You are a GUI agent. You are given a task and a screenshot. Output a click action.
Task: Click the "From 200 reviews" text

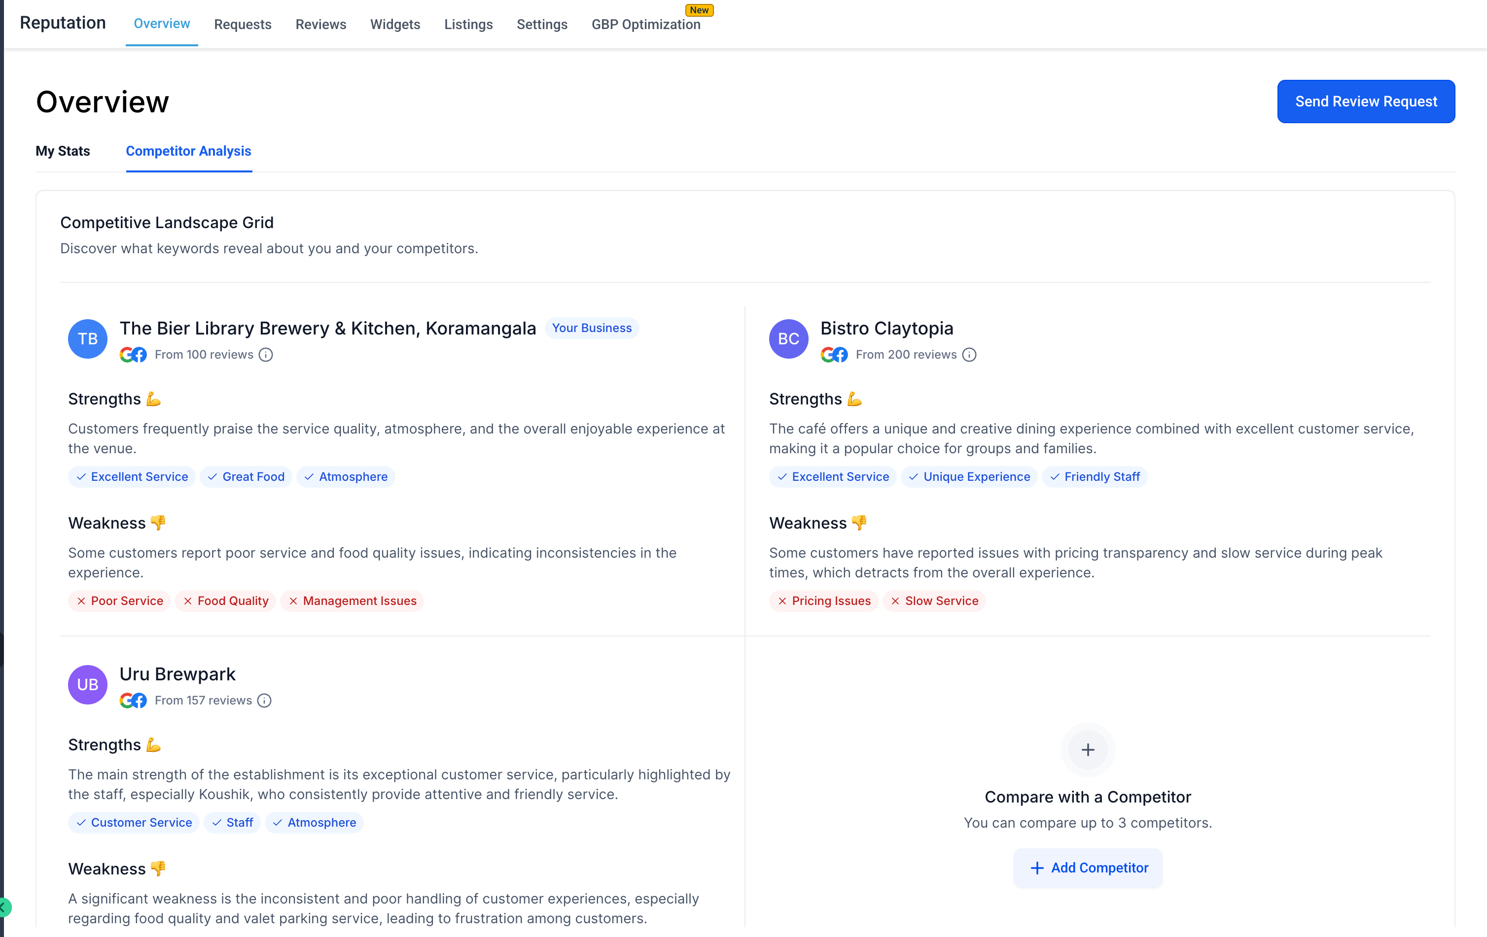pyautogui.click(x=906, y=355)
